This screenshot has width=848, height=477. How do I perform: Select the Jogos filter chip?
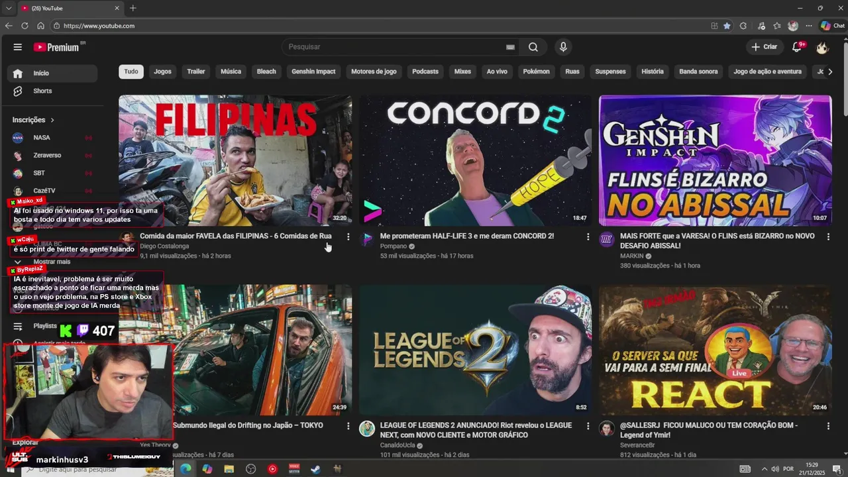click(162, 72)
